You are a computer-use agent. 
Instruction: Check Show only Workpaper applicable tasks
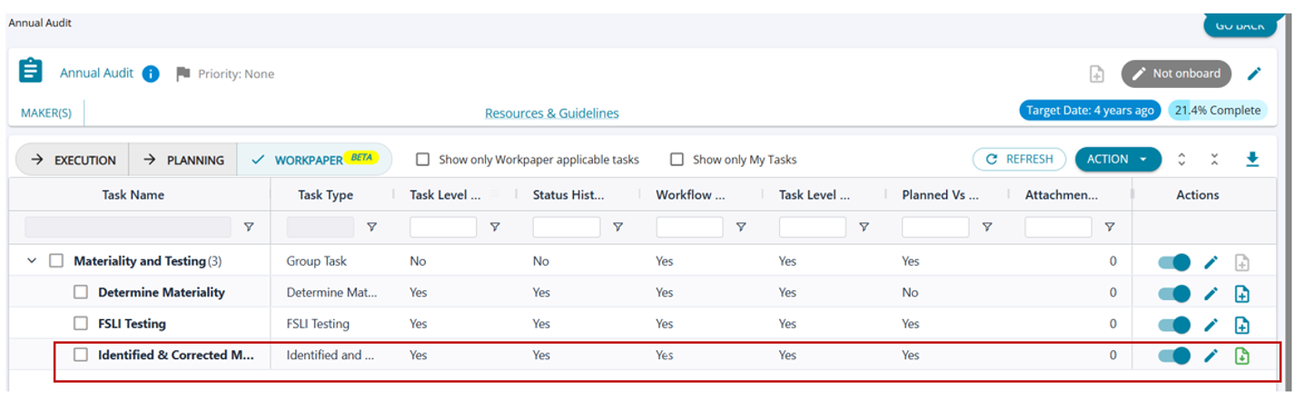click(423, 160)
